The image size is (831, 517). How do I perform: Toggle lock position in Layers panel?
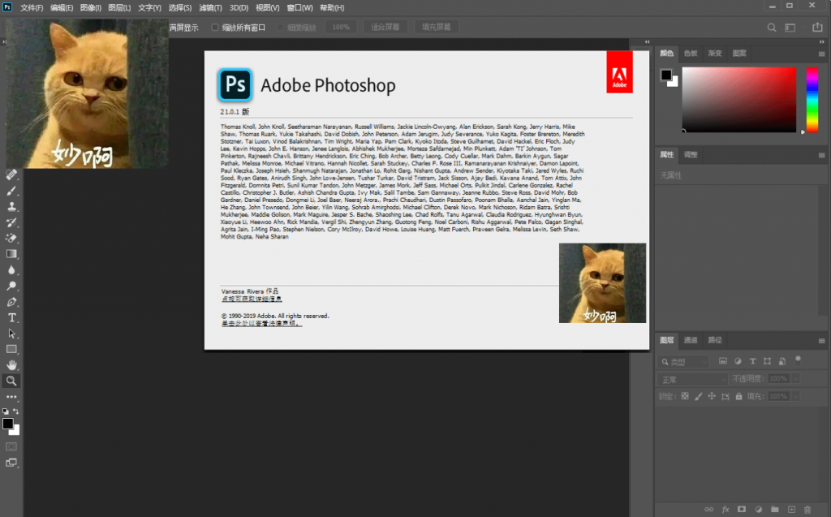712,396
